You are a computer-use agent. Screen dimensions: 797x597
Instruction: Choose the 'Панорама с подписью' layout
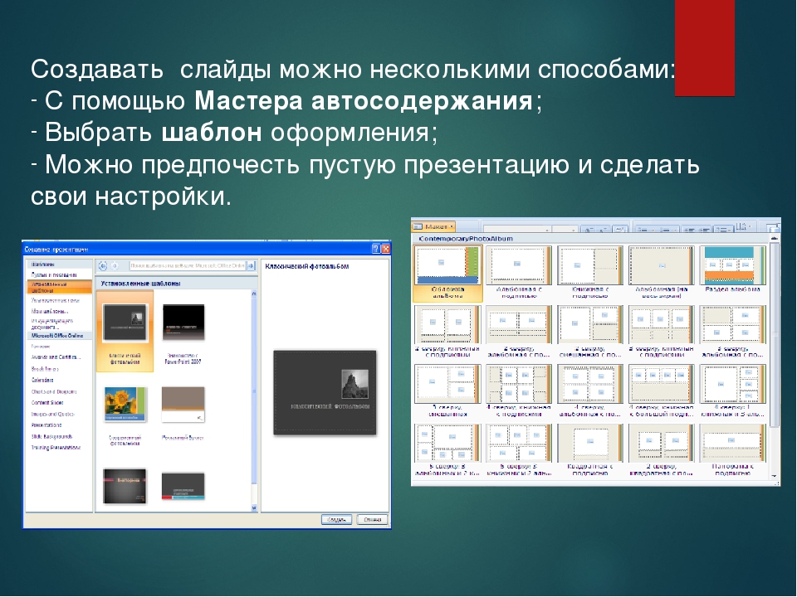732,451
